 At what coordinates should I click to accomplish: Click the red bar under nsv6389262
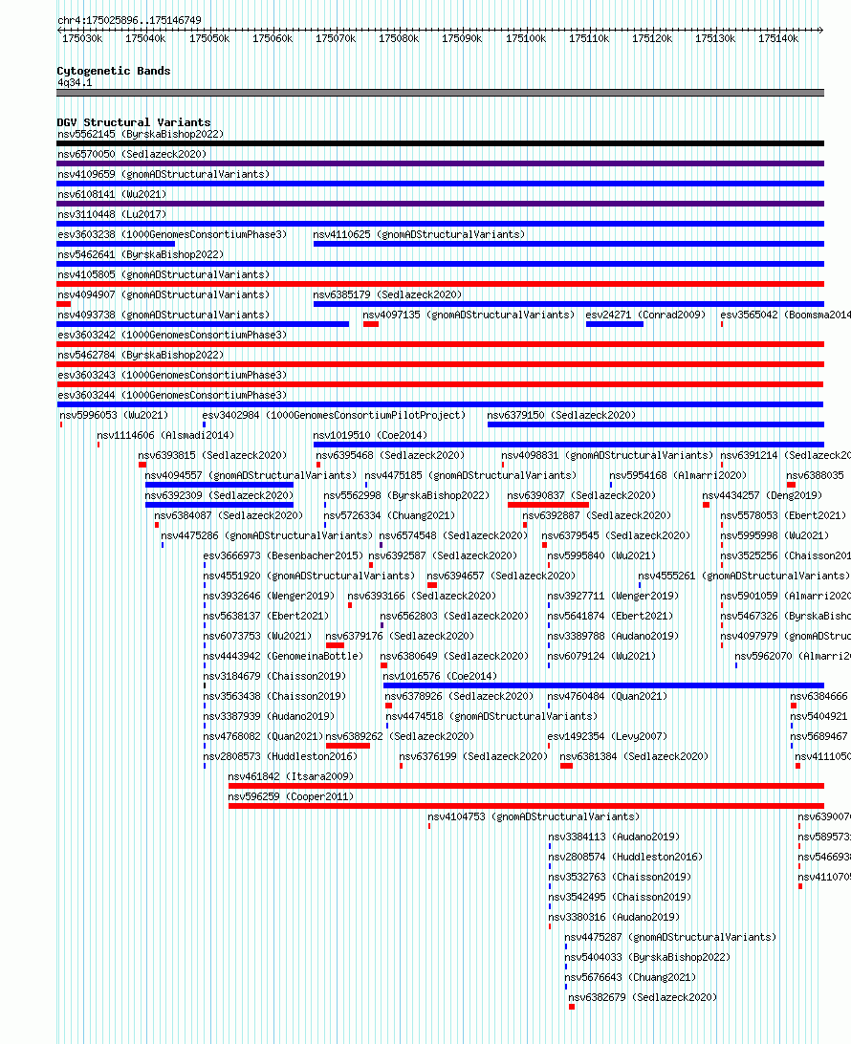coord(348,746)
